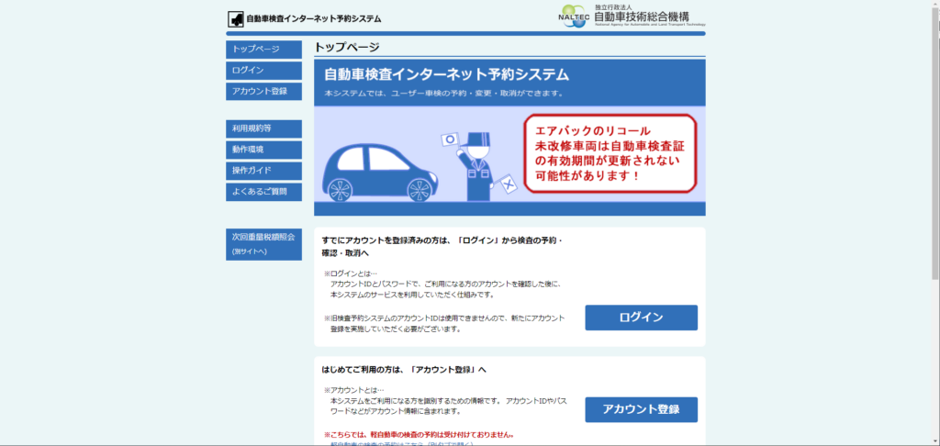Open 次回重量税額照会 external site link
This screenshot has width=940, height=446.
point(263,243)
